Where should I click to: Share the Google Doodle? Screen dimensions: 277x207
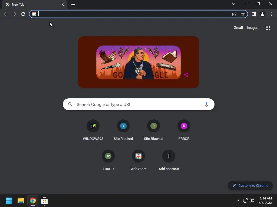(x=186, y=75)
